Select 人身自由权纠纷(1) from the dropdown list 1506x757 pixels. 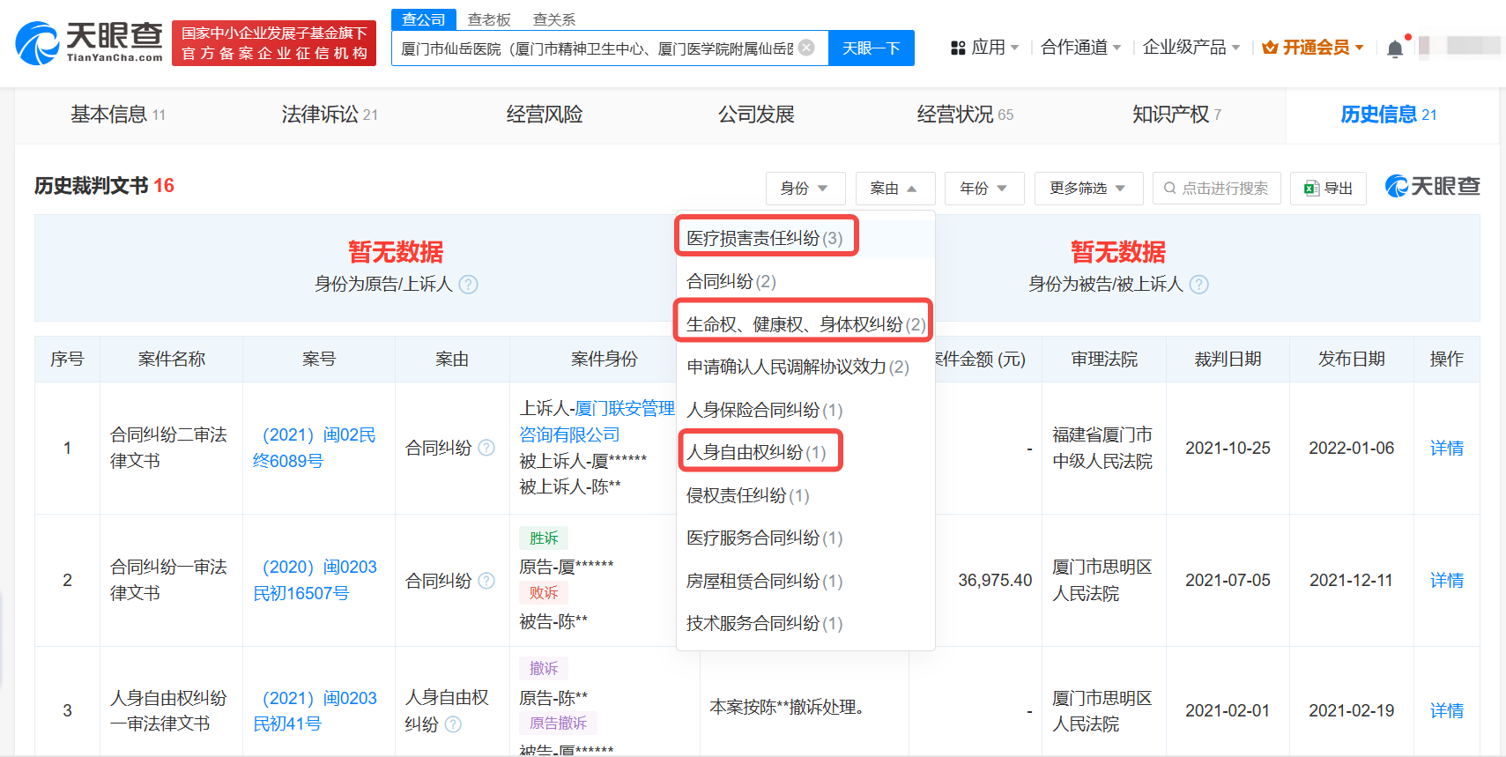(757, 452)
